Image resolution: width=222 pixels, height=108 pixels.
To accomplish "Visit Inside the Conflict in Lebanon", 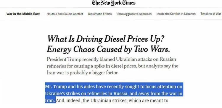I will point(176,14).
